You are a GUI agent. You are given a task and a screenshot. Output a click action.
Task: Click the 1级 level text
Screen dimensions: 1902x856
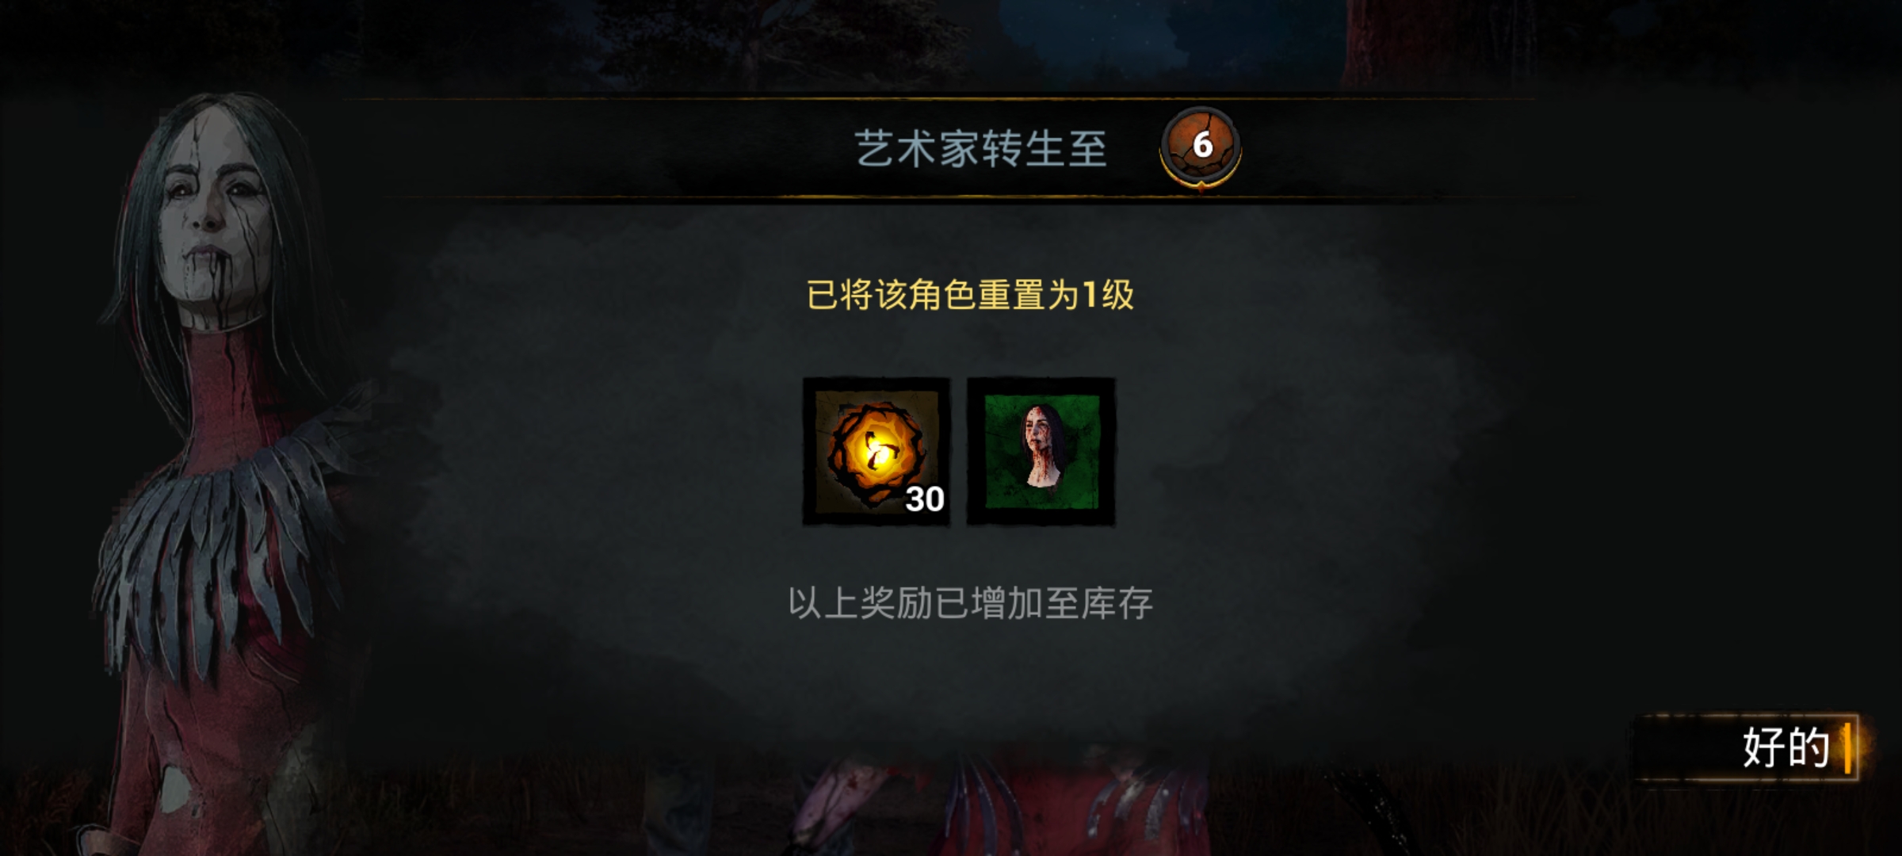[x=1108, y=295]
